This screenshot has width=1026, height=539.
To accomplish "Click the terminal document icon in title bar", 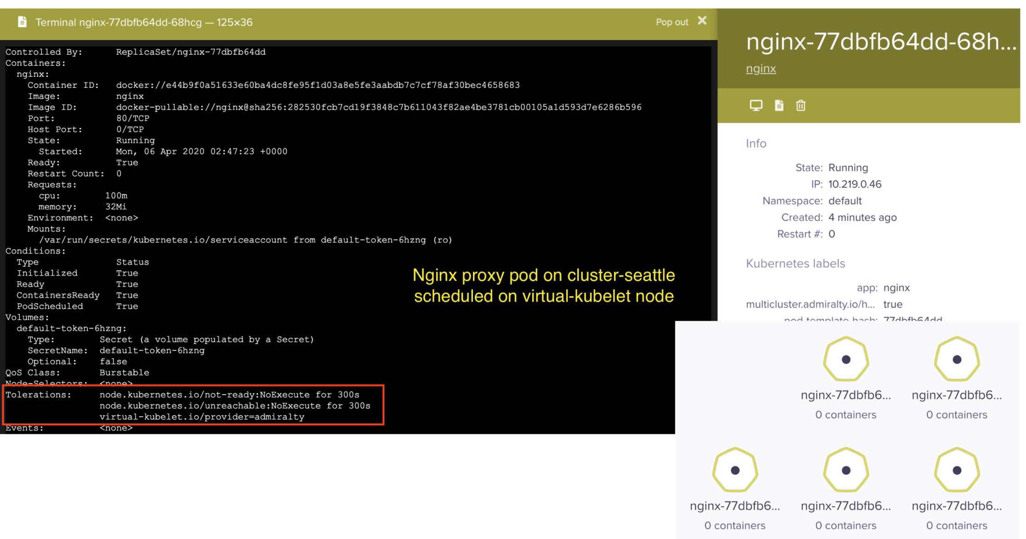I will point(22,22).
